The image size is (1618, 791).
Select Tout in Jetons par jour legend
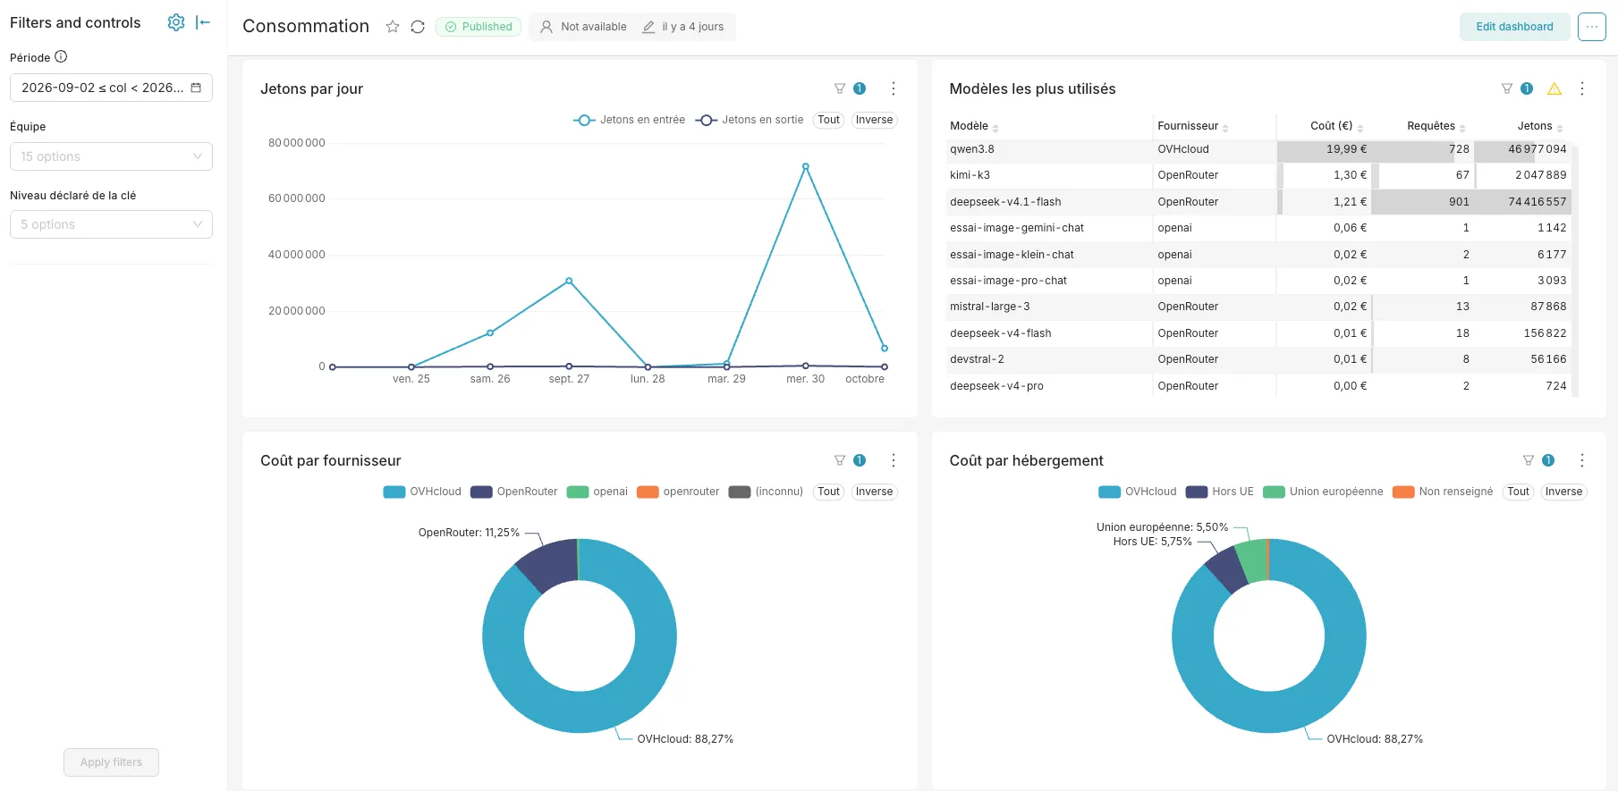(x=829, y=120)
